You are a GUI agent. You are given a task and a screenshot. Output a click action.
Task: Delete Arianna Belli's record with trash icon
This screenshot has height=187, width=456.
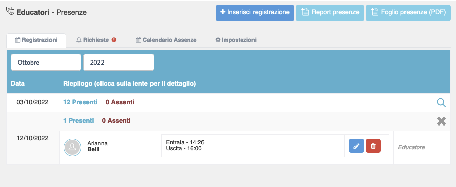373,146
